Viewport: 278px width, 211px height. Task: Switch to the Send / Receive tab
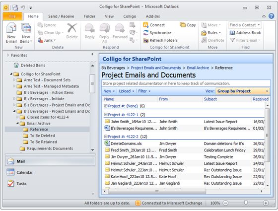pos(61,16)
